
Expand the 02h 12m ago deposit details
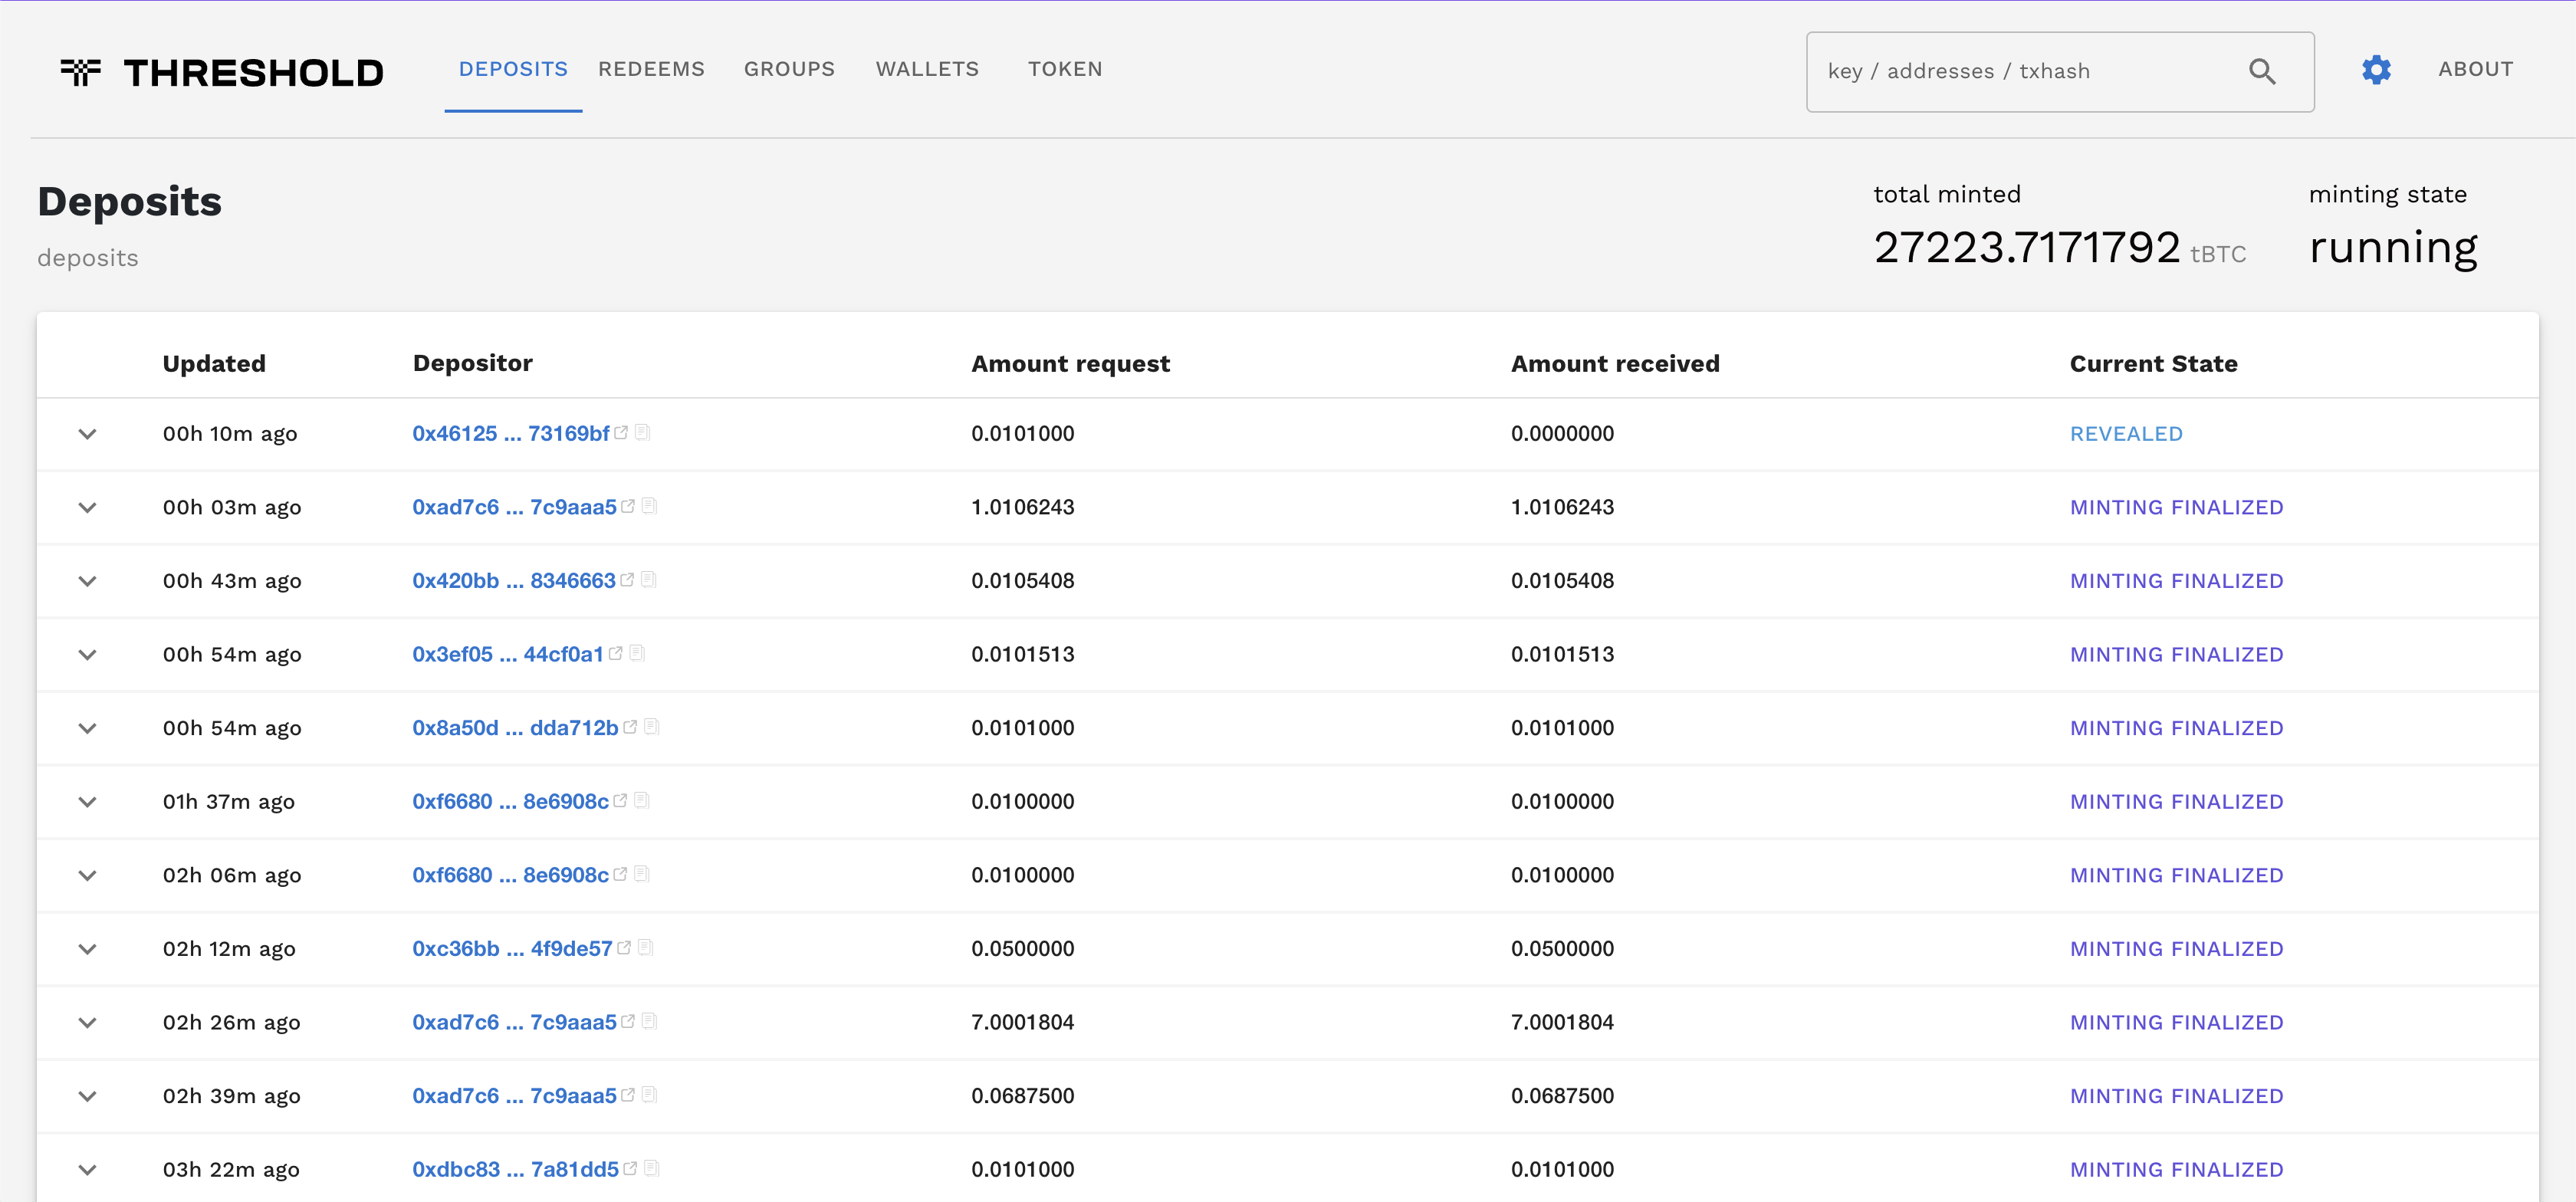click(87, 948)
